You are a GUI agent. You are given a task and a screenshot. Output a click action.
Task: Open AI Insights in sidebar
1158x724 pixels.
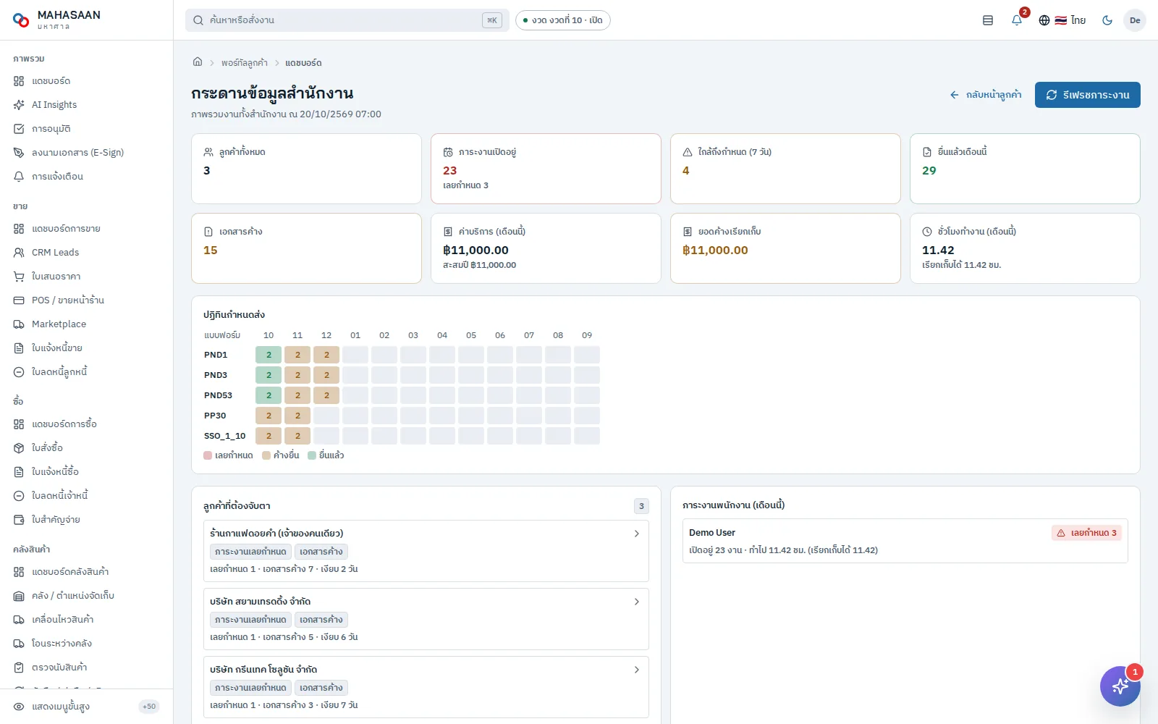(x=87, y=105)
